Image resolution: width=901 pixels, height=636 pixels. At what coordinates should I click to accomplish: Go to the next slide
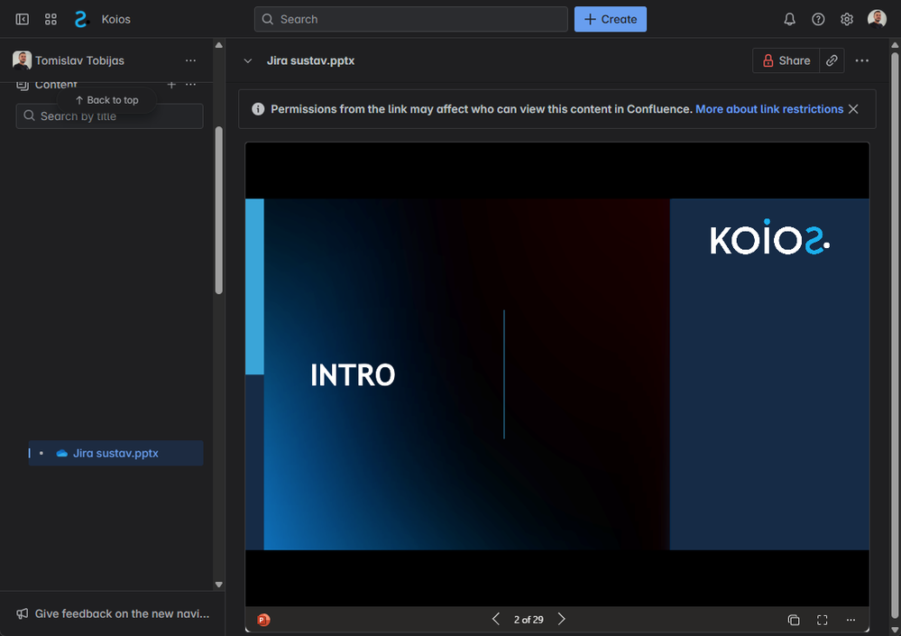click(561, 619)
